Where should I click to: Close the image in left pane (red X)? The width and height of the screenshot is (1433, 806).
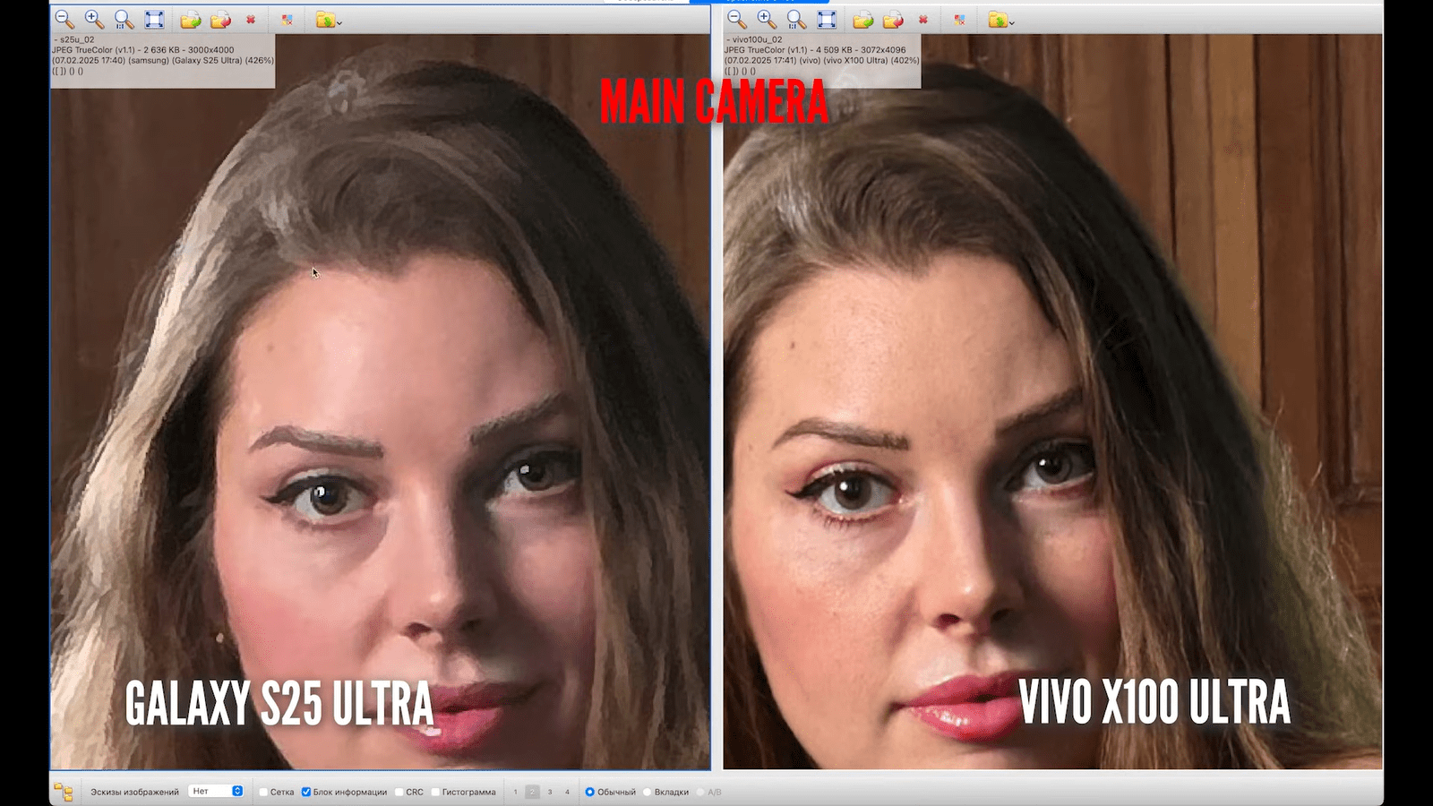point(251,19)
